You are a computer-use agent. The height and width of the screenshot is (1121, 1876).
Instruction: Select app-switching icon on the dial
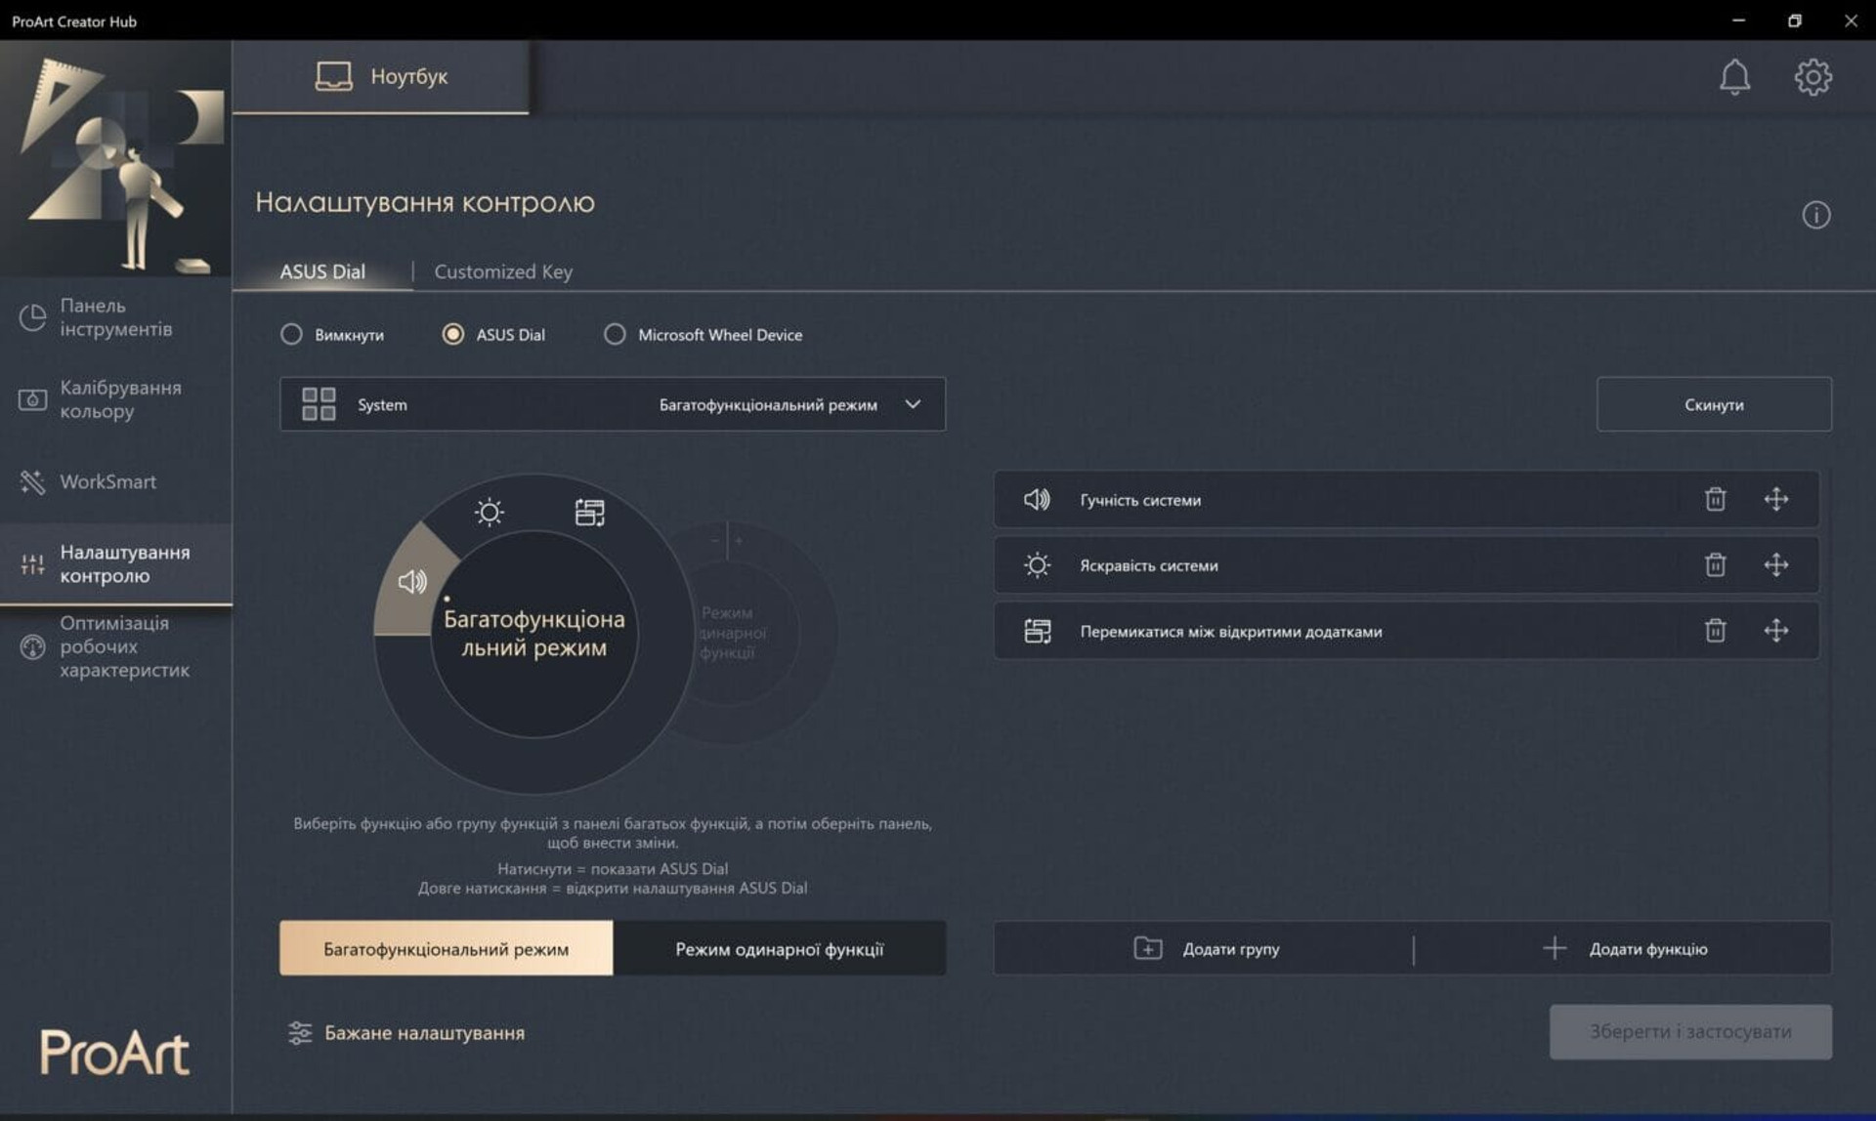(589, 512)
